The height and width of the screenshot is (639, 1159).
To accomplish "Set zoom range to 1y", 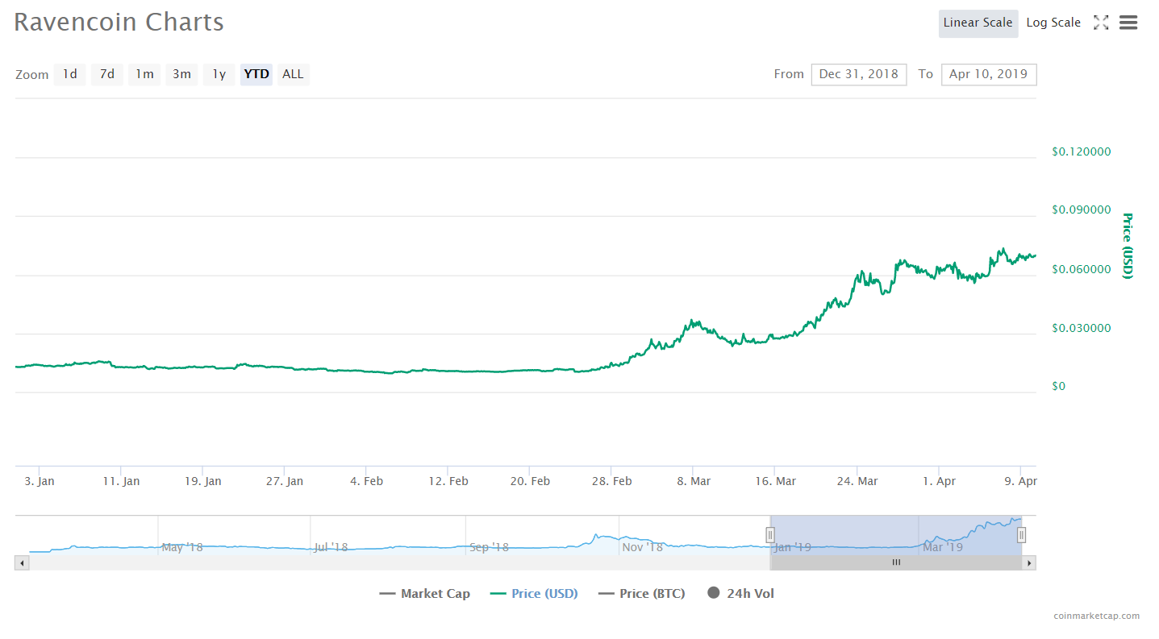I will [x=219, y=74].
